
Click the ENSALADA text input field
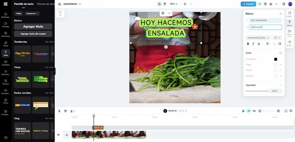(265, 27)
